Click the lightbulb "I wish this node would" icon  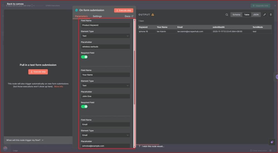click(140, 146)
